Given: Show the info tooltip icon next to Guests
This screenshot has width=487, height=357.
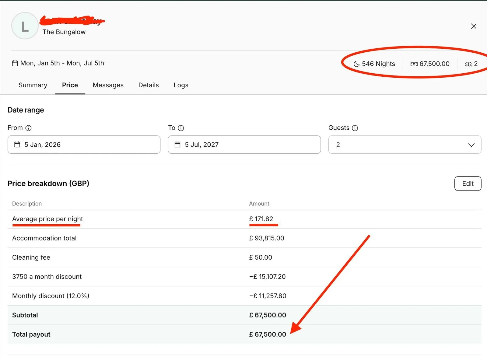Looking at the screenshot, I should [355, 128].
